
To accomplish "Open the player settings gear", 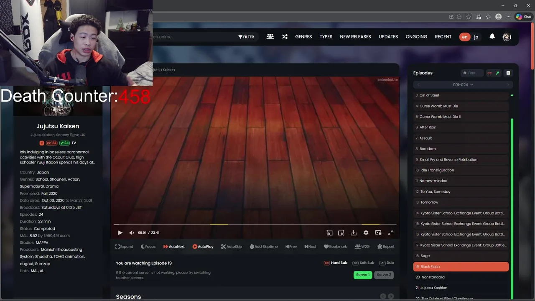I will coord(366,233).
